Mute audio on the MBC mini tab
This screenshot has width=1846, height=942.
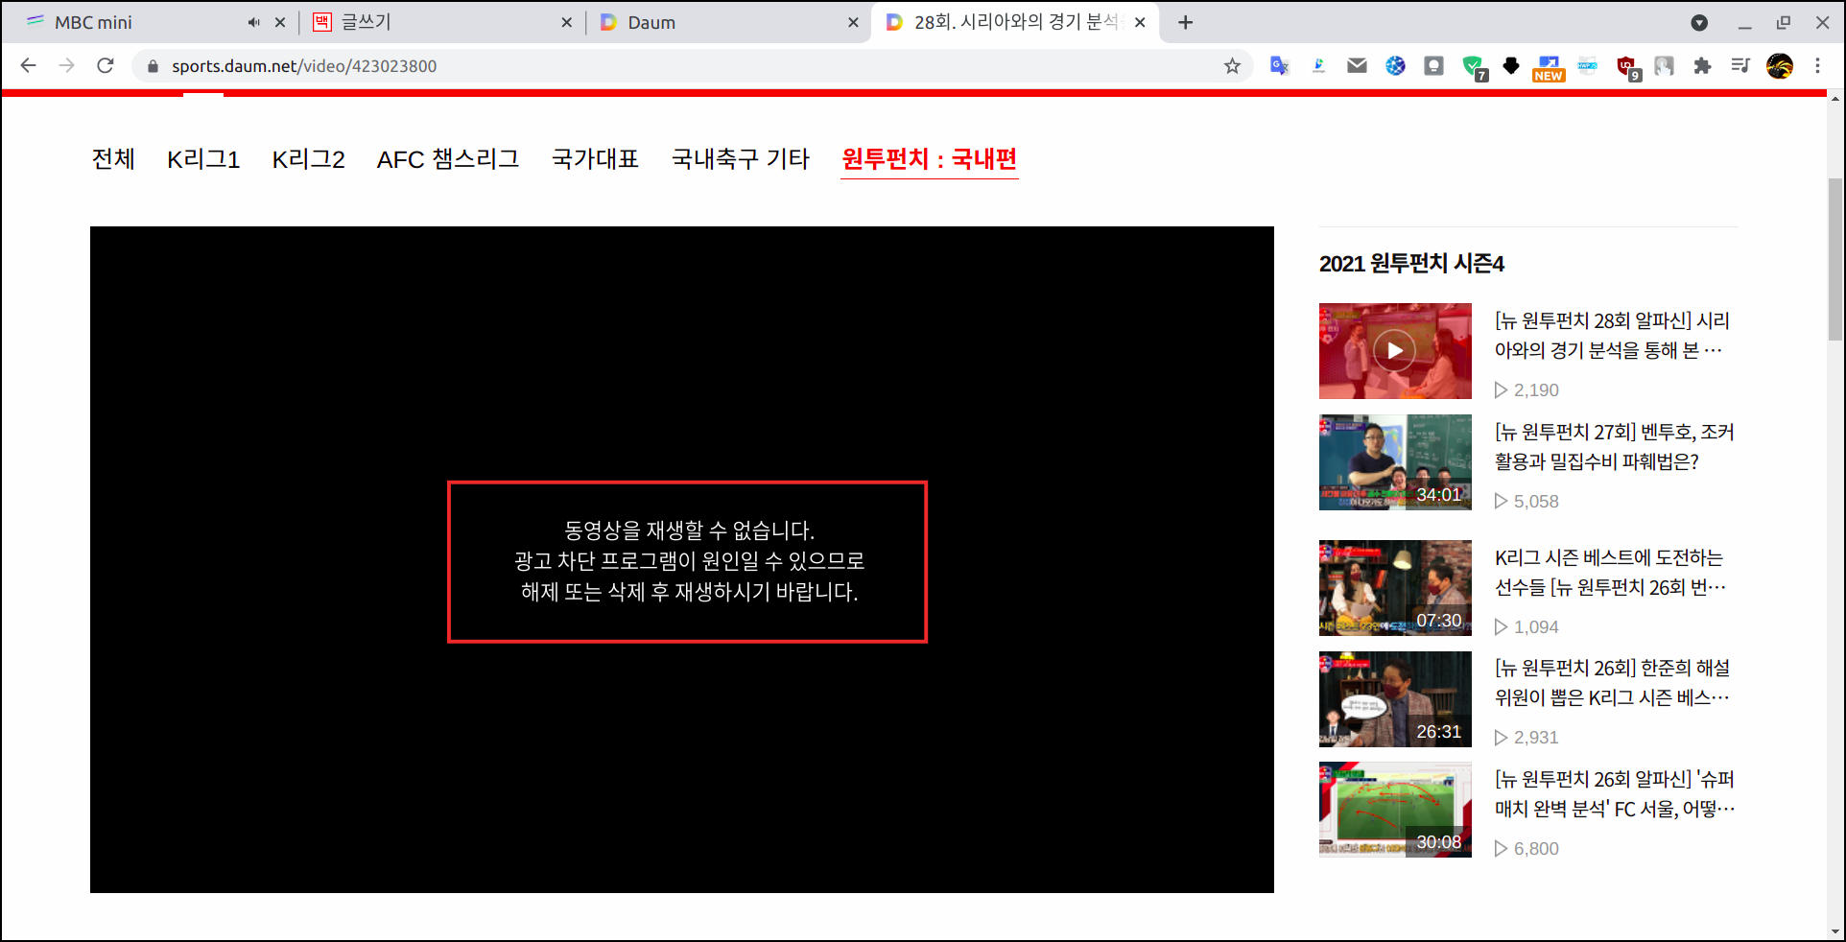252,21
